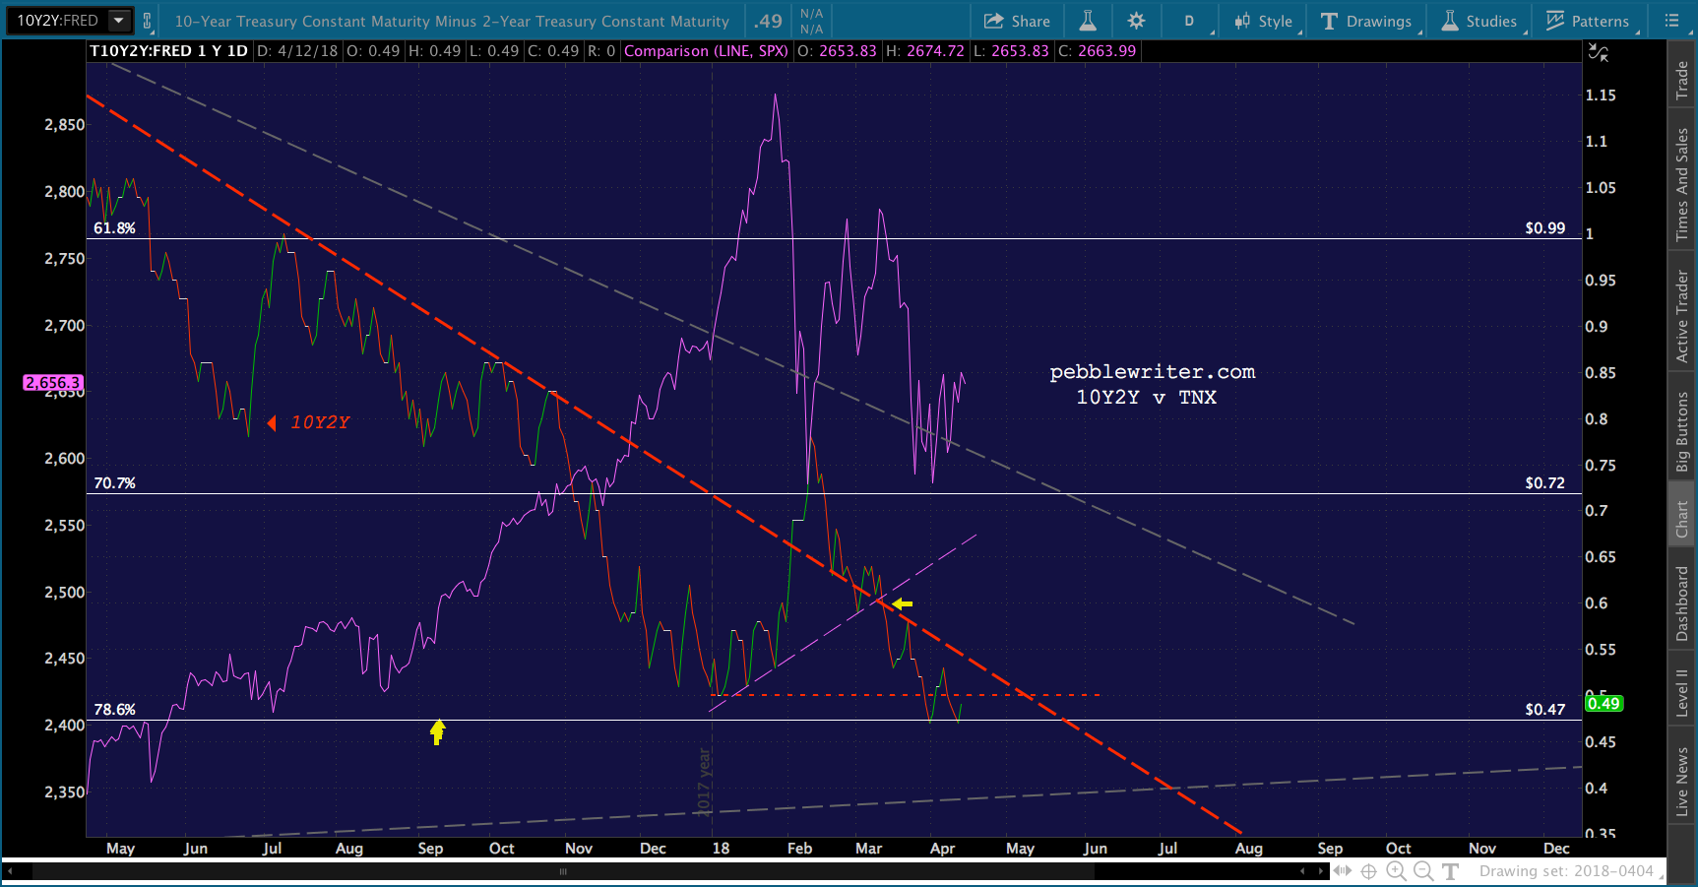Zoom in using the magnifier plus icon
The image size is (1698, 887).
tap(1396, 871)
